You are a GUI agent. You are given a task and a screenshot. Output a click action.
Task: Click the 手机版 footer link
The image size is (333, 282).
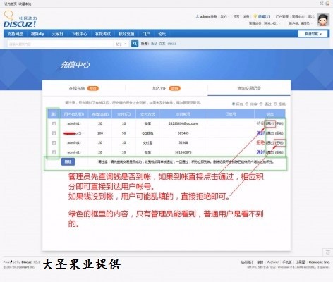tap(287, 262)
